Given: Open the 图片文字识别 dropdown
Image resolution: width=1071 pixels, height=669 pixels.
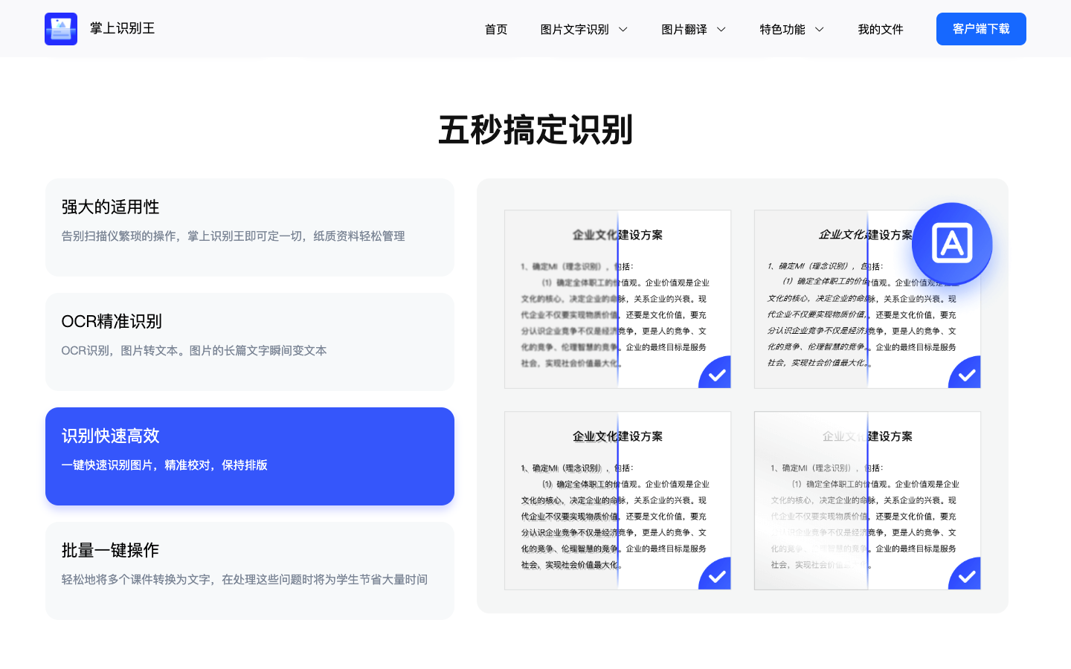Looking at the screenshot, I should pos(584,29).
